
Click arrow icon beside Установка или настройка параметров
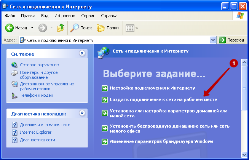104,113
